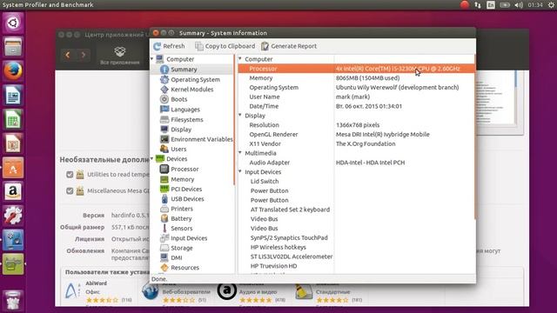Open PCI Devices sidebar entry
557x313 pixels.
point(186,190)
